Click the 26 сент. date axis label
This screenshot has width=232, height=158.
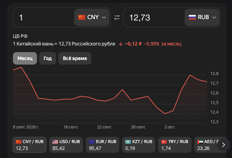click(x=138, y=127)
